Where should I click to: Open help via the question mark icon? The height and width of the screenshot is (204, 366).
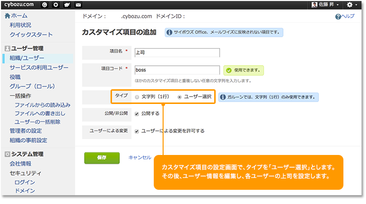pos(338,16)
